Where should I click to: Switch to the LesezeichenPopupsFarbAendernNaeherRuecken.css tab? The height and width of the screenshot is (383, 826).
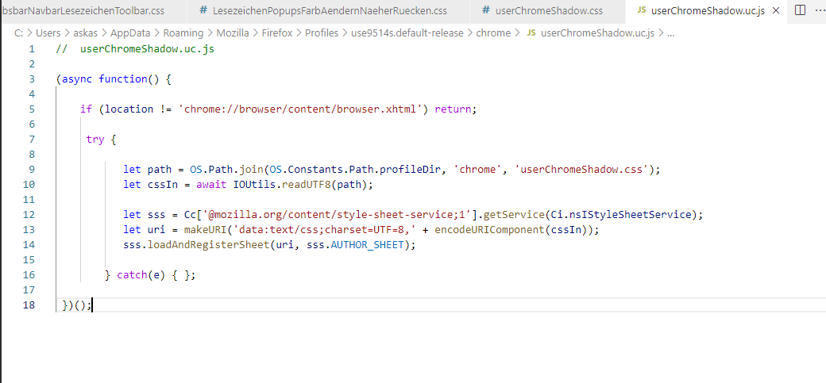(x=330, y=11)
